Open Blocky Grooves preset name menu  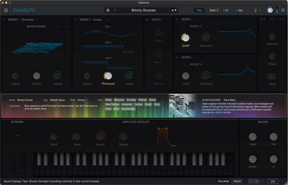143,10
